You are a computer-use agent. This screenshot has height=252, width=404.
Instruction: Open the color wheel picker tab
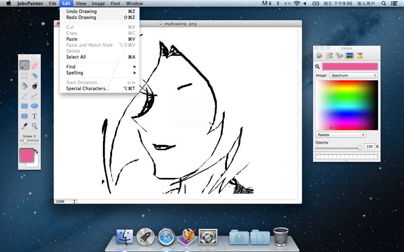319,55
